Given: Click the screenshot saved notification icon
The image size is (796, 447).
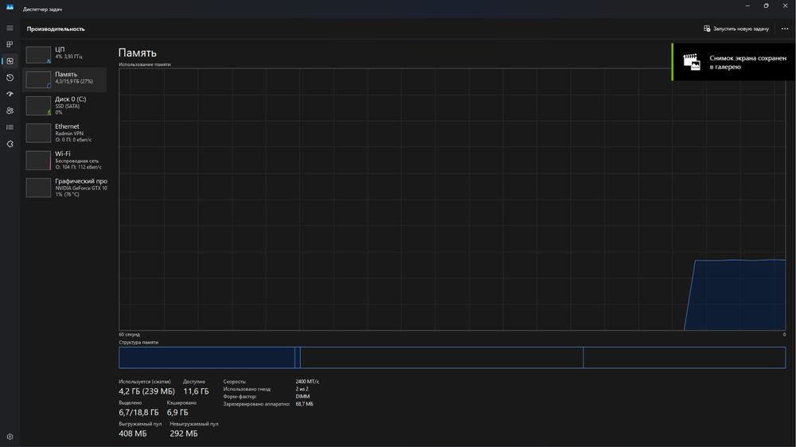Looking at the screenshot, I should click(692, 62).
